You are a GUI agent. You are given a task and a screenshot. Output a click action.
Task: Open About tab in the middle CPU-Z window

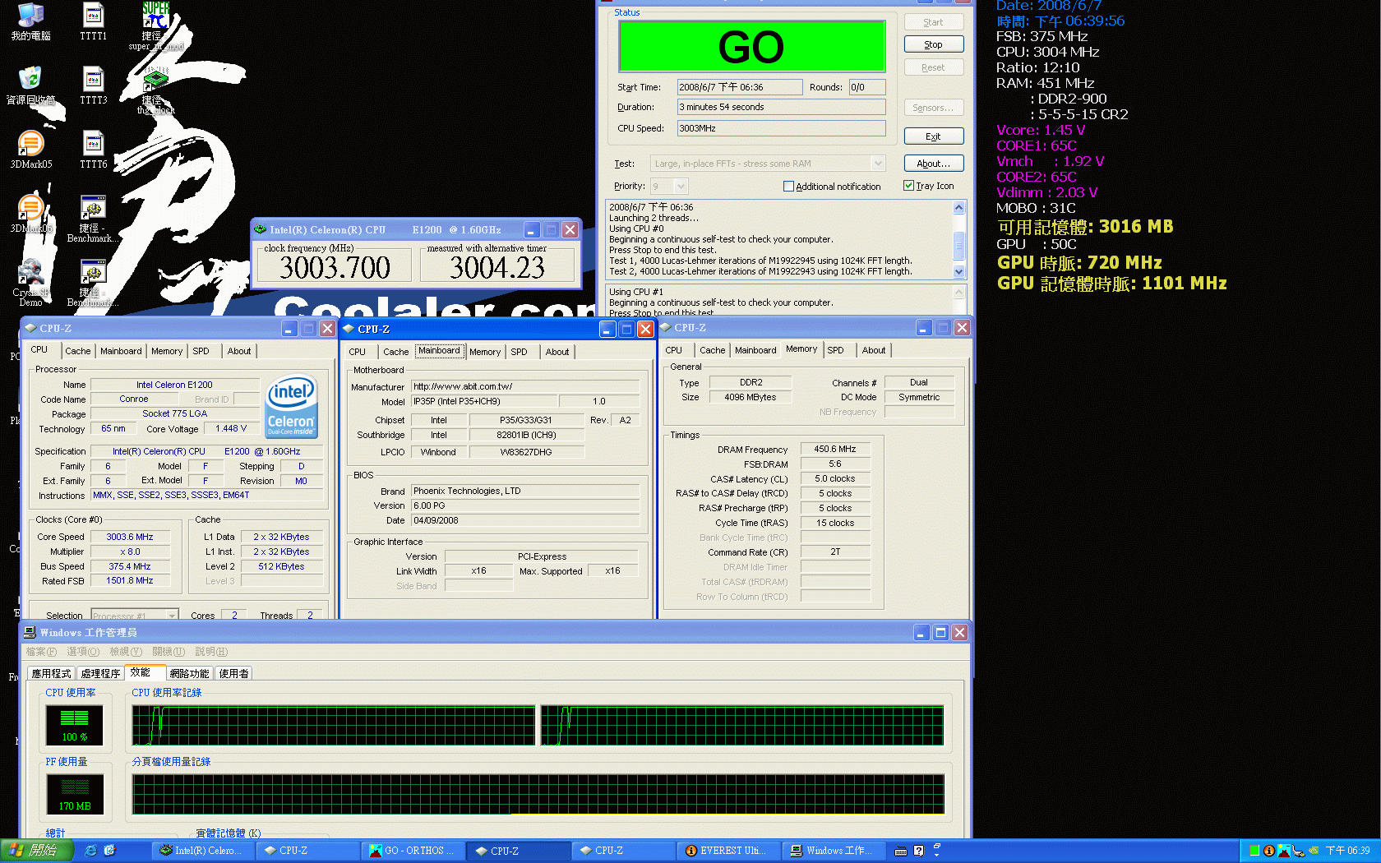tap(557, 352)
